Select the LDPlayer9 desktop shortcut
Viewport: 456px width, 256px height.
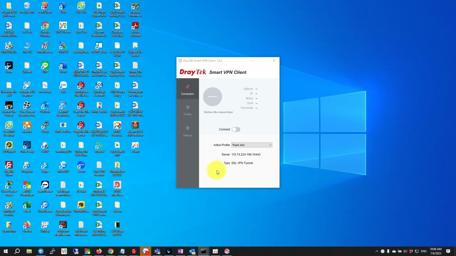tap(9, 147)
